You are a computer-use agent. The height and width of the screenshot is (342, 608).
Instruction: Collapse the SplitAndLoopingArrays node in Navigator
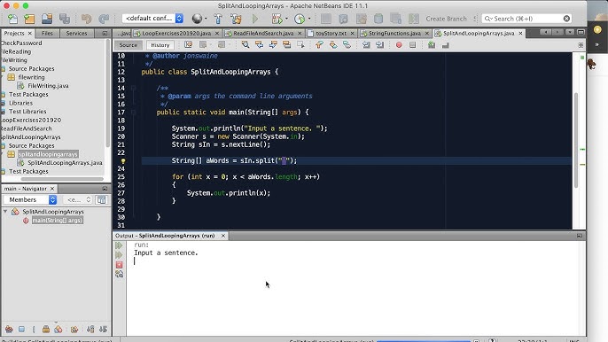tap(5, 212)
